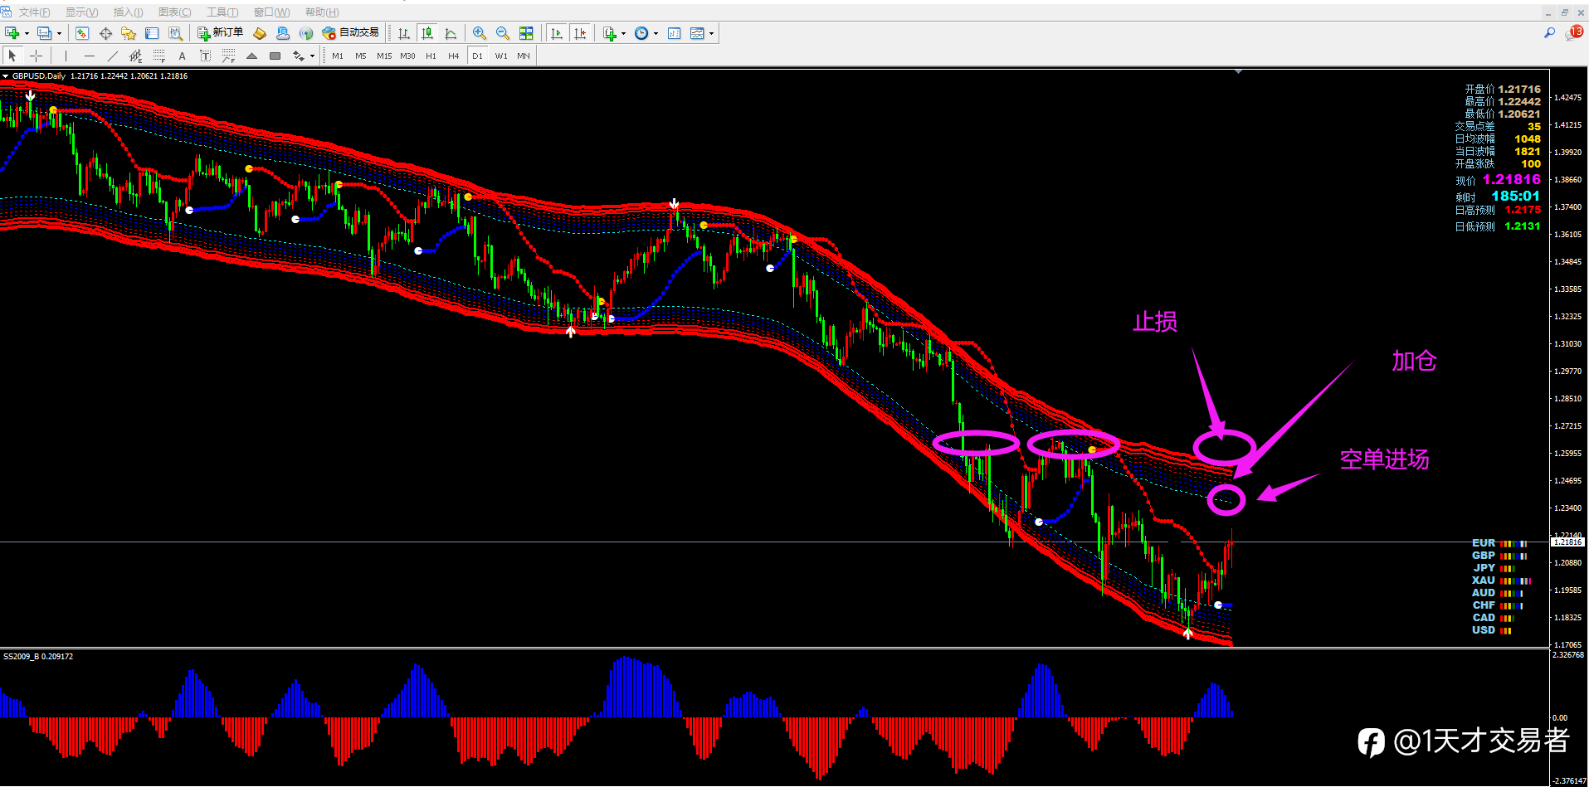The image size is (1589, 787).
Task: Draw a horizontal line tool
Action: pyautogui.click(x=90, y=56)
